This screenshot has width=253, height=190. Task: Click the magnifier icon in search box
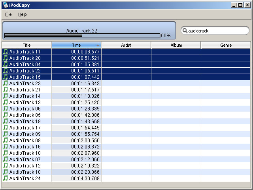185,30
